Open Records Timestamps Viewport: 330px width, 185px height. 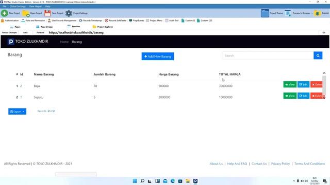point(91,21)
